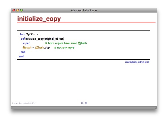The image size is (168, 123).
Task: Click the indented "end" closing the method
Action: pyautogui.click(x=23, y=52)
